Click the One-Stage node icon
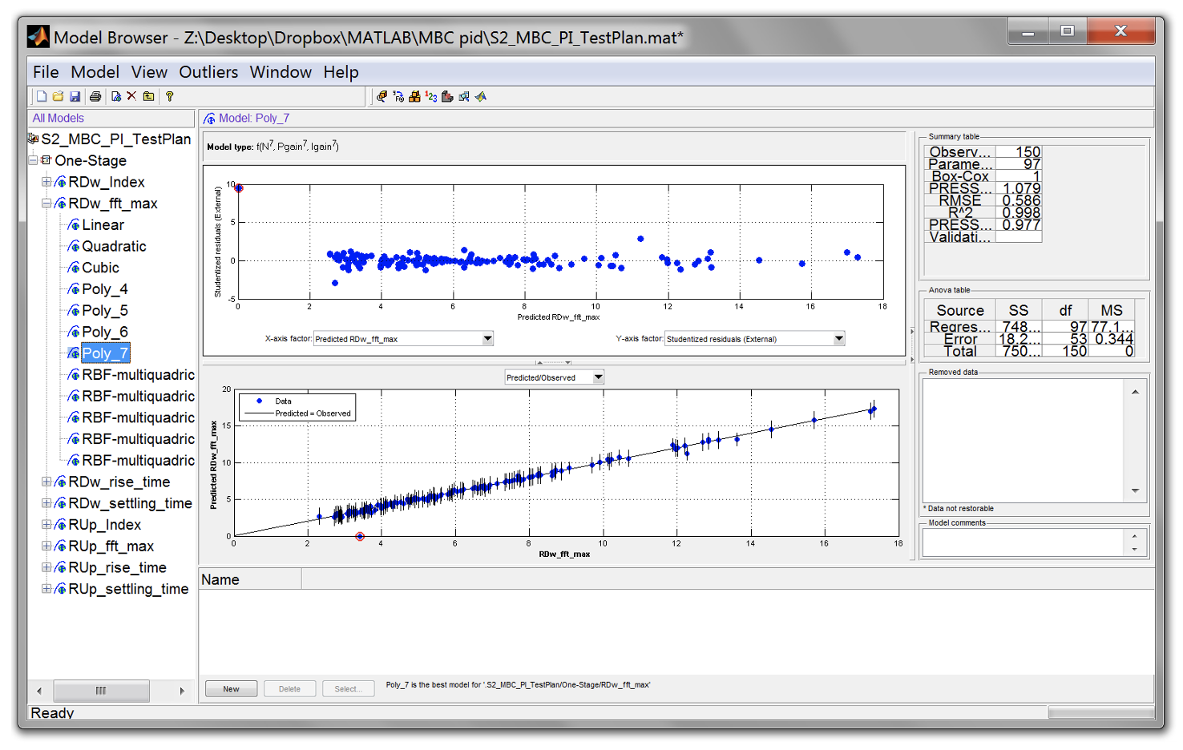The width and height of the screenshot is (1183, 750). 46,160
